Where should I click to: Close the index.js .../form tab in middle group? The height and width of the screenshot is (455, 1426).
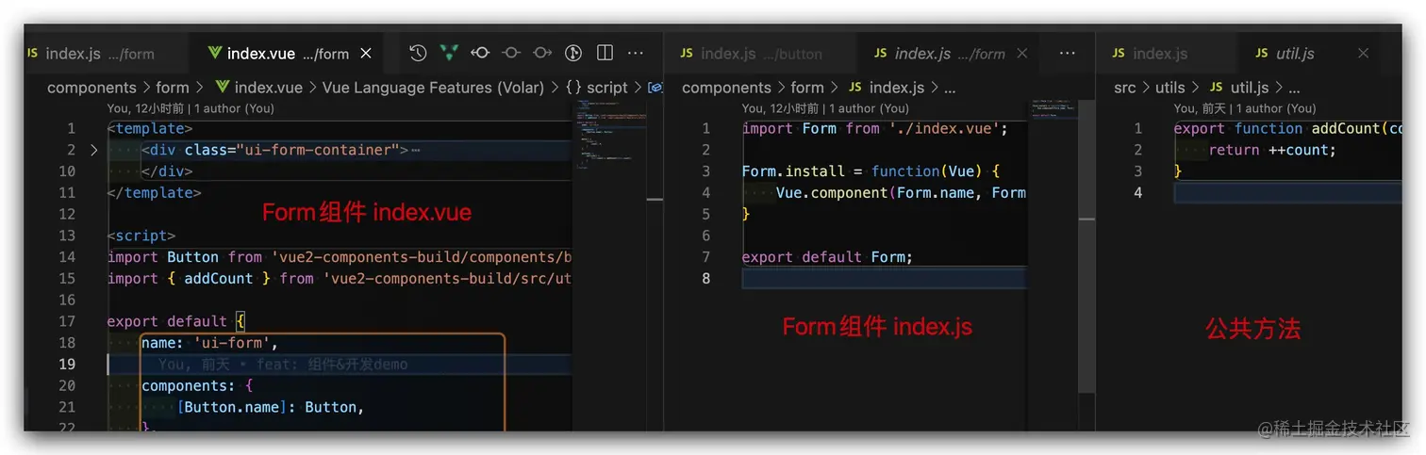coord(1021,54)
